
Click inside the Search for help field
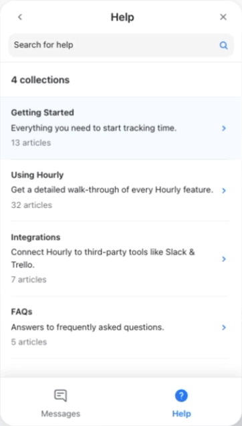(121, 45)
